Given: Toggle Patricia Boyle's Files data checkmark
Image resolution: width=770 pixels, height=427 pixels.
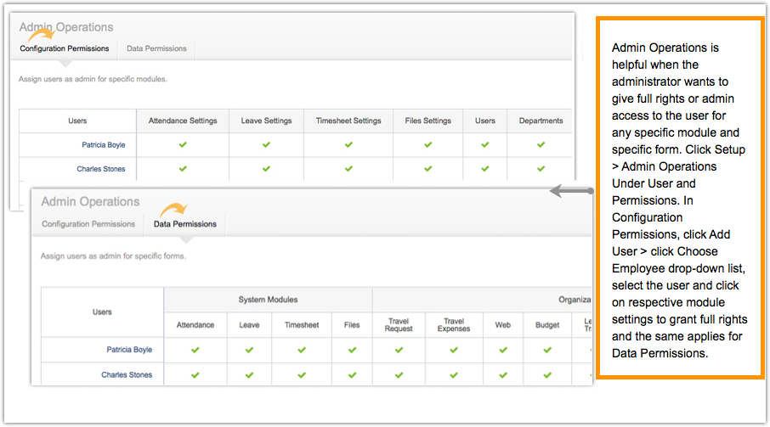Looking at the screenshot, I should pos(352,350).
